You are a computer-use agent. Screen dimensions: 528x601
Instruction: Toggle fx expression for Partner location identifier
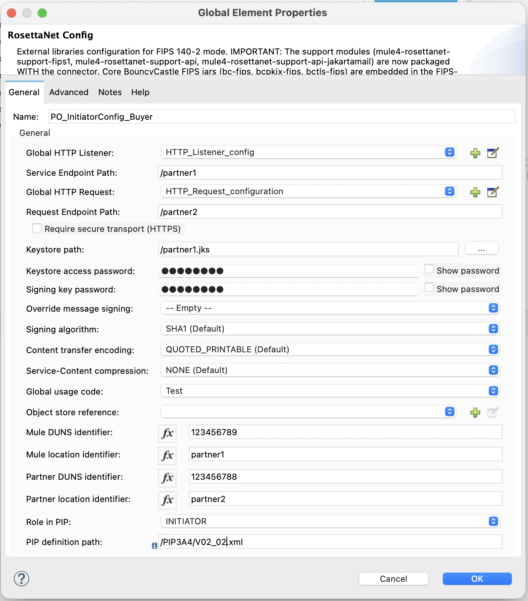(x=168, y=500)
